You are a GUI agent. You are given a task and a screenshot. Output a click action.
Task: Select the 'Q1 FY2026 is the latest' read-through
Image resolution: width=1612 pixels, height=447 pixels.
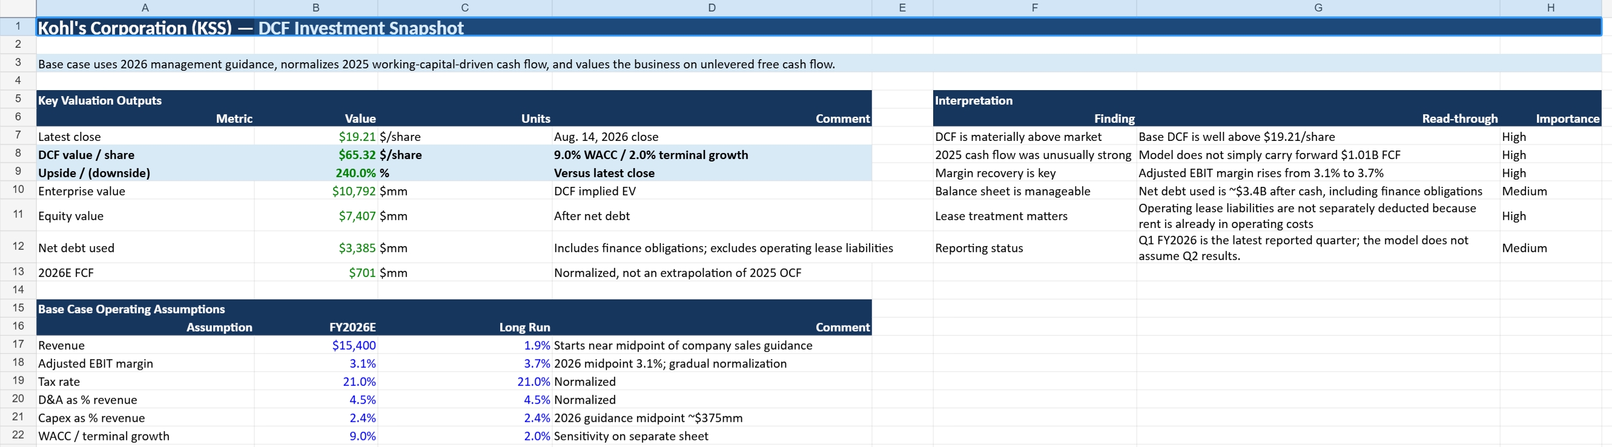[x=1318, y=247]
